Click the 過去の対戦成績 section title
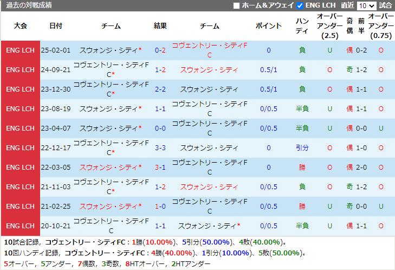 pos(29,5)
